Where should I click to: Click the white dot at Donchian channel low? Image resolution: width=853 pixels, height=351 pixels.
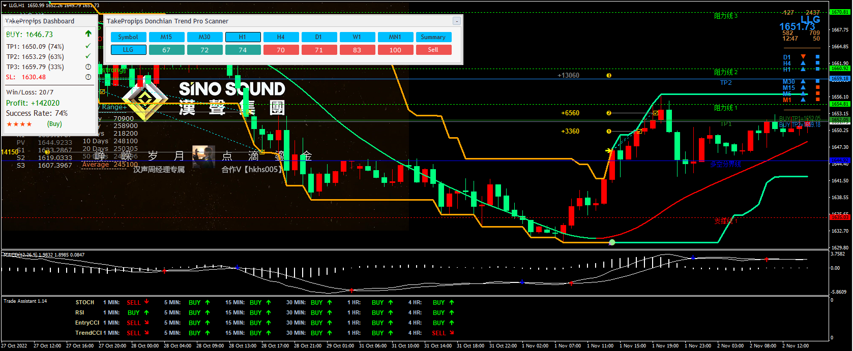[x=612, y=242]
